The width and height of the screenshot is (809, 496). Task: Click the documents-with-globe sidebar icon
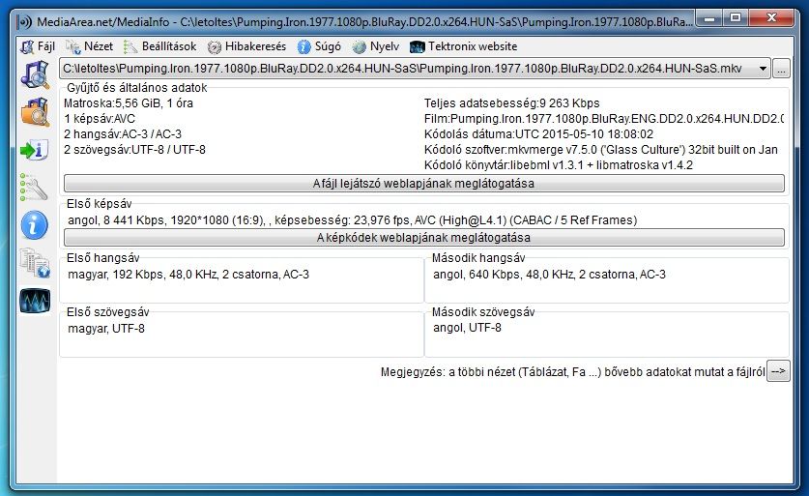click(x=35, y=263)
